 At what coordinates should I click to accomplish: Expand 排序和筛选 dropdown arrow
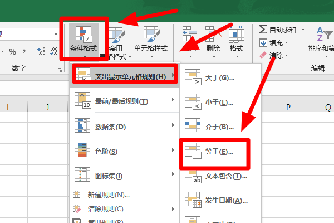pyautogui.click(x=326, y=56)
